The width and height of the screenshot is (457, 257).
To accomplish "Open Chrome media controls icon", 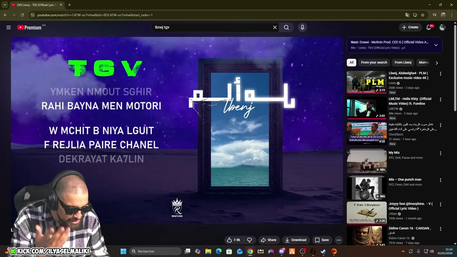I will [435, 15].
